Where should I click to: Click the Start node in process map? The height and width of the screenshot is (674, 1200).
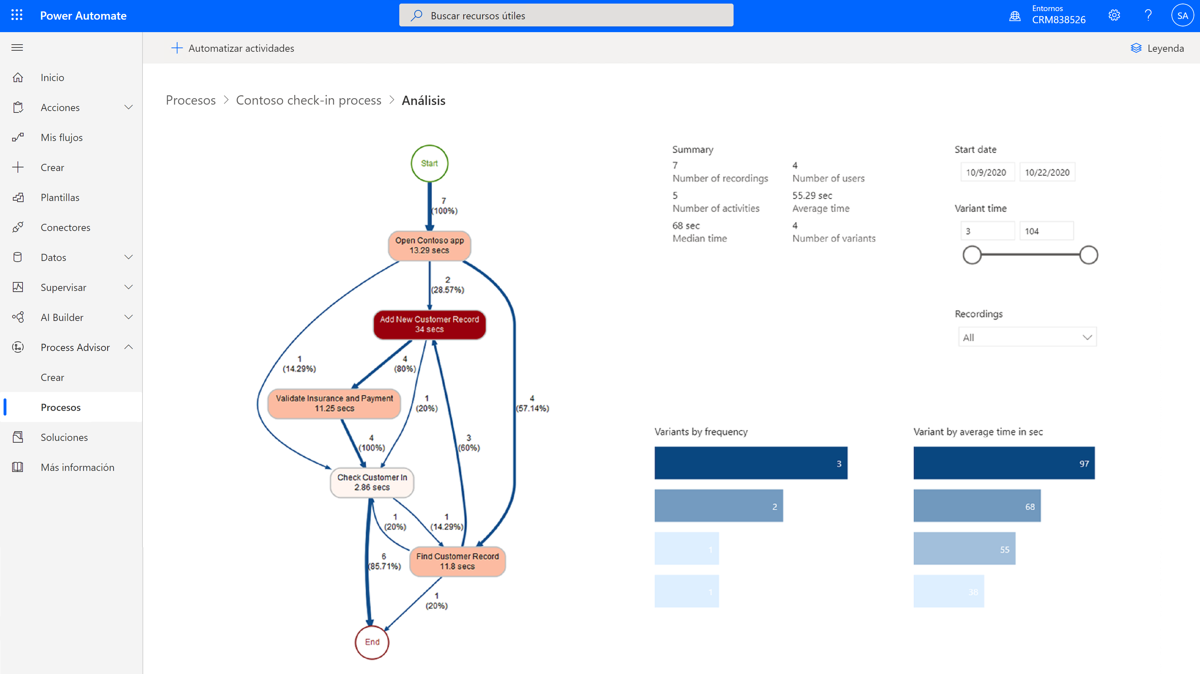429,163
